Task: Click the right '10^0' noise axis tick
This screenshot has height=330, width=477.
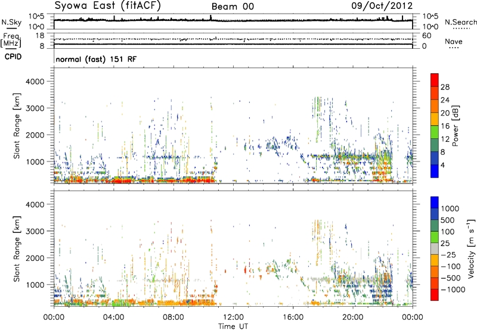Action: tap(430, 27)
